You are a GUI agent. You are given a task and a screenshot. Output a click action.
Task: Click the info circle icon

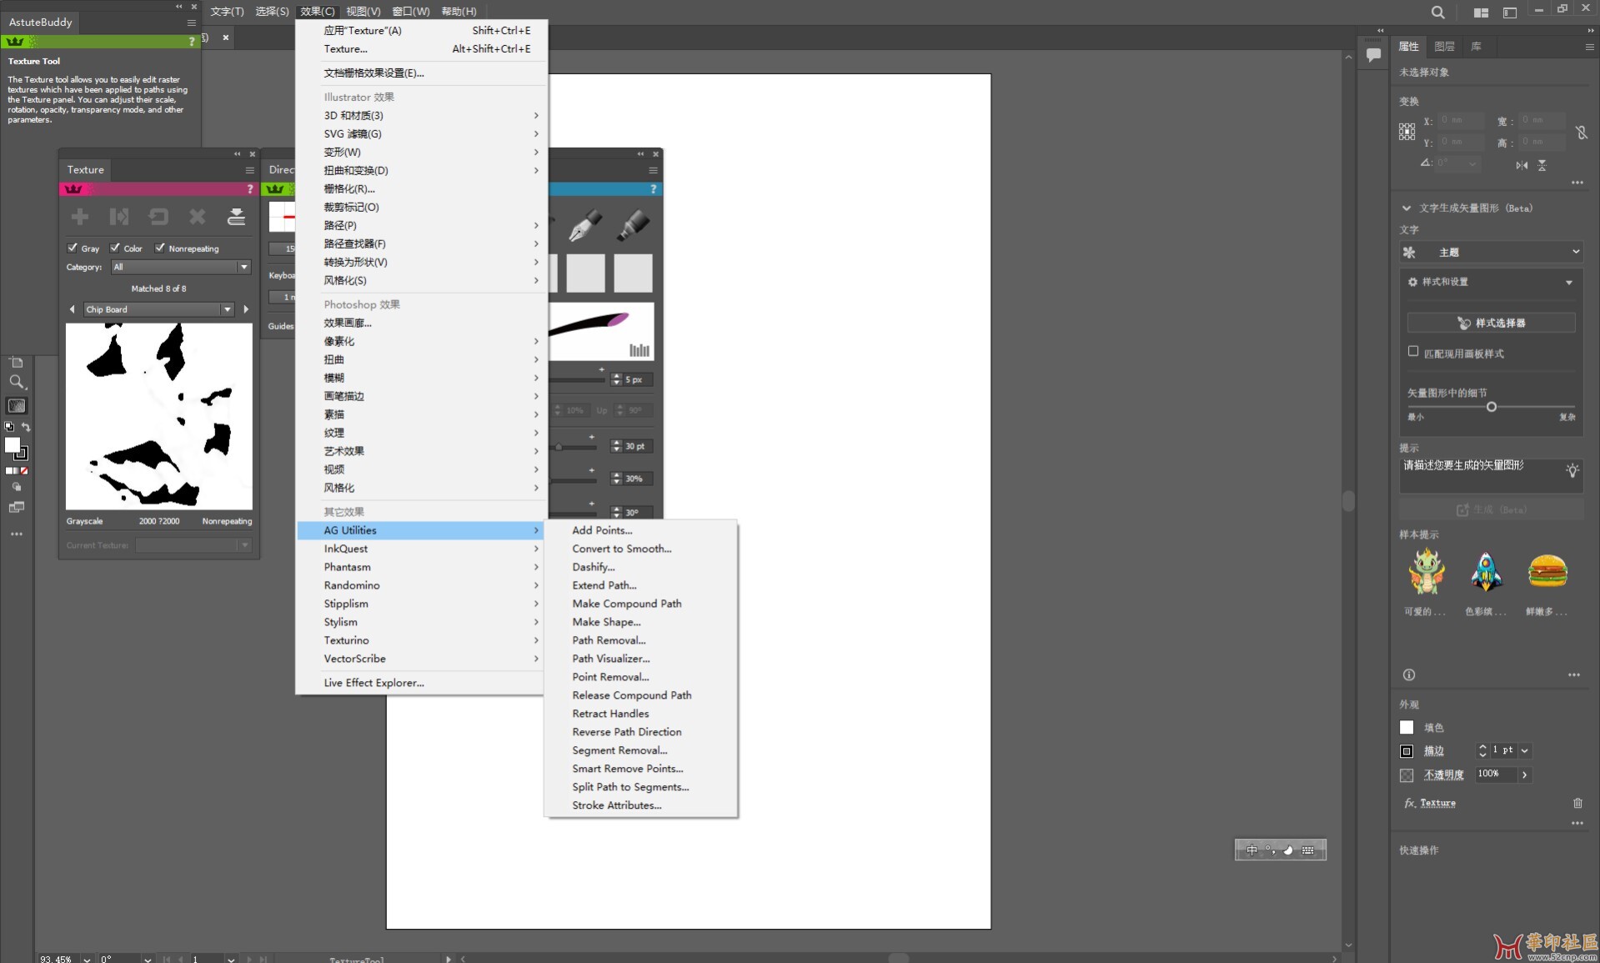click(x=1408, y=675)
